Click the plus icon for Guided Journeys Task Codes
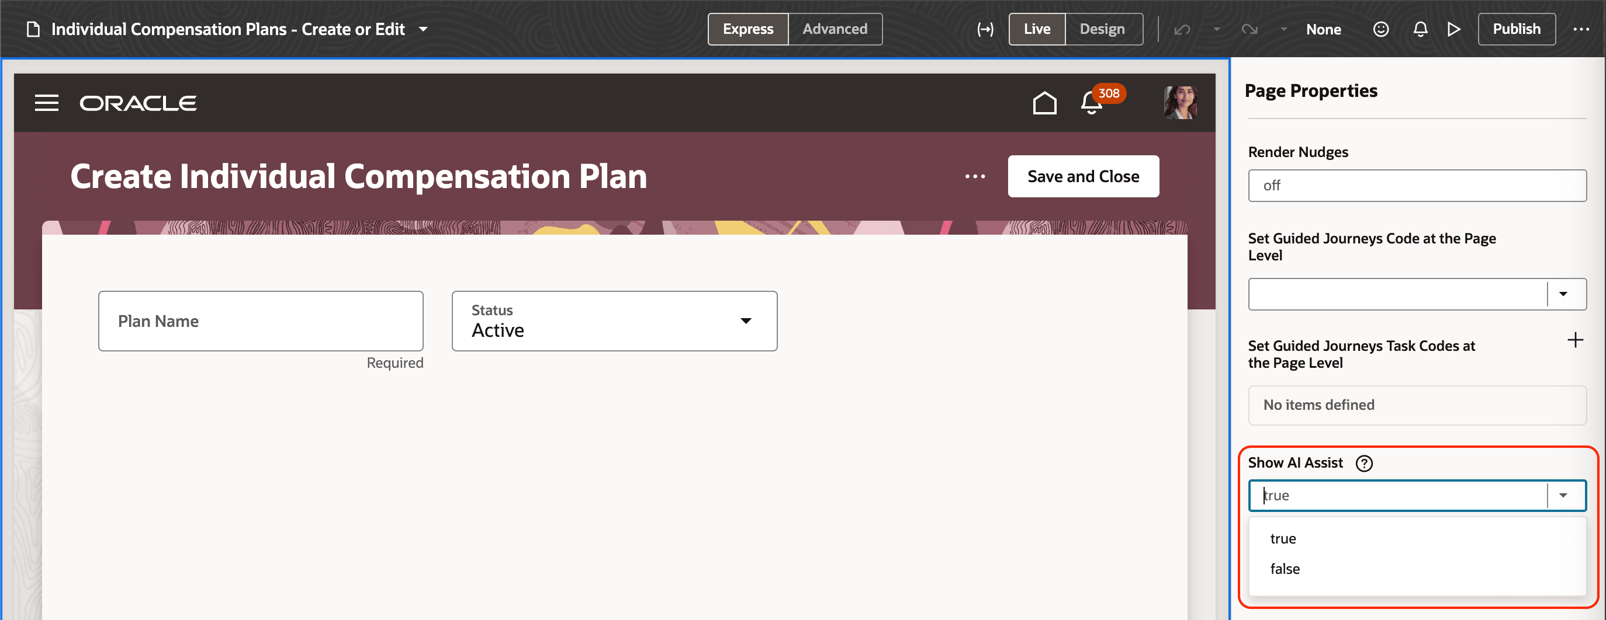Image resolution: width=1606 pixels, height=620 pixels. 1576,340
